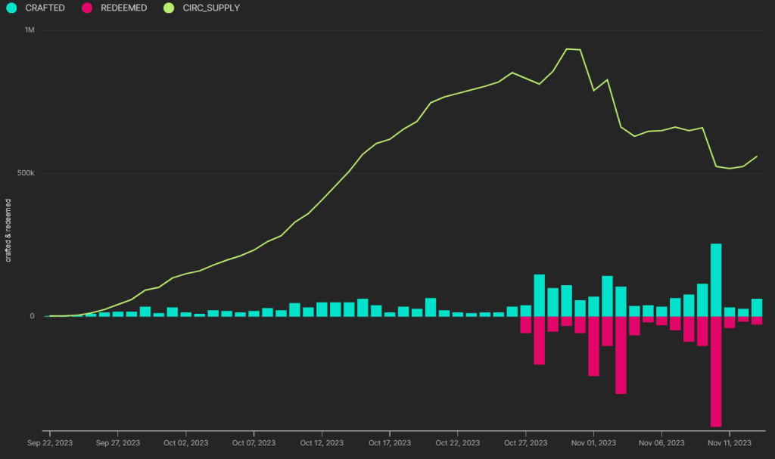Click the tallest cyan crafted bar
This screenshot has height=459, width=775.
pos(716,280)
